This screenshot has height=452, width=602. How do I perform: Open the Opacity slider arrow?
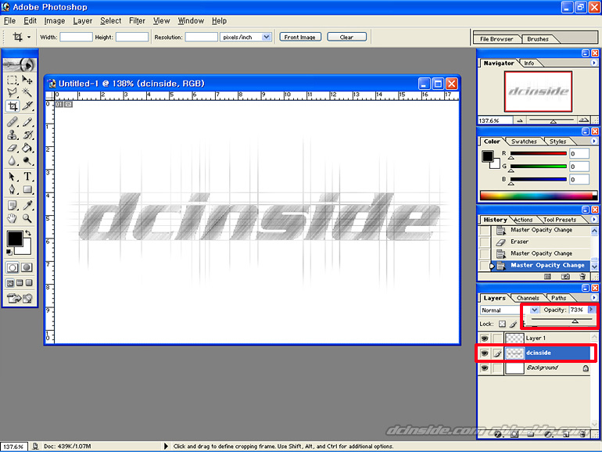click(x=591, y=310)
